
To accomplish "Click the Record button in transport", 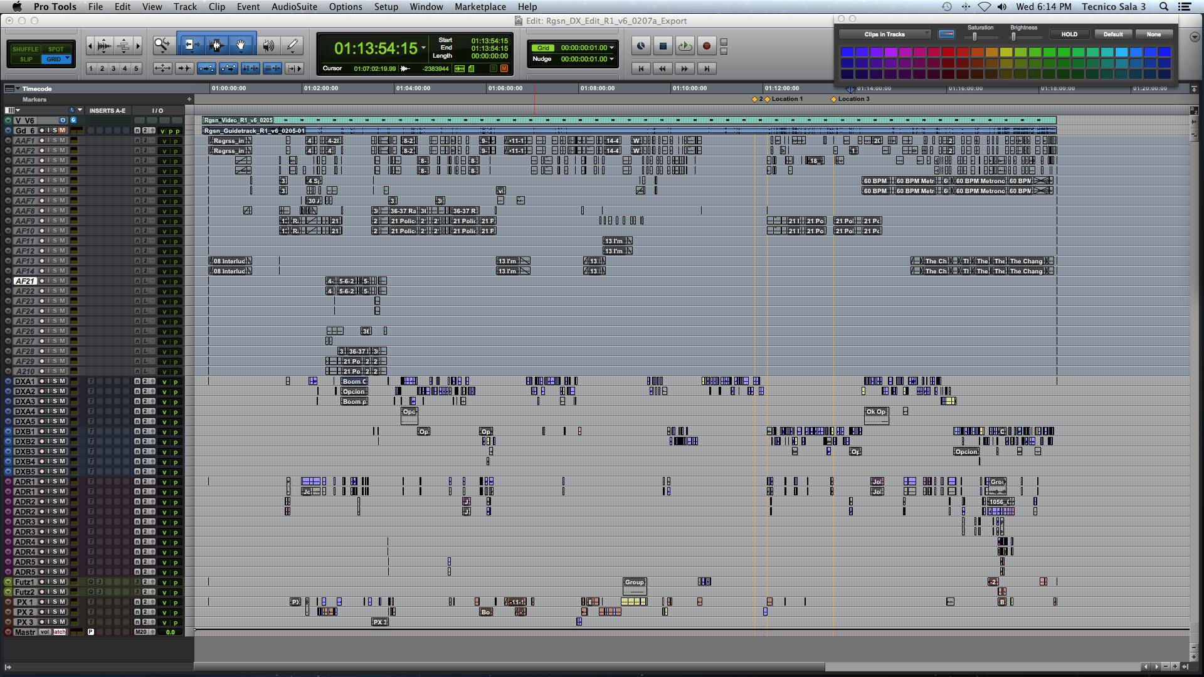I will click(707, 46).
